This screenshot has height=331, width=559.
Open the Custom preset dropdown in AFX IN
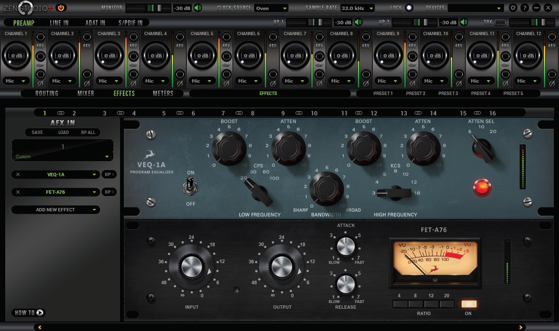62,157
